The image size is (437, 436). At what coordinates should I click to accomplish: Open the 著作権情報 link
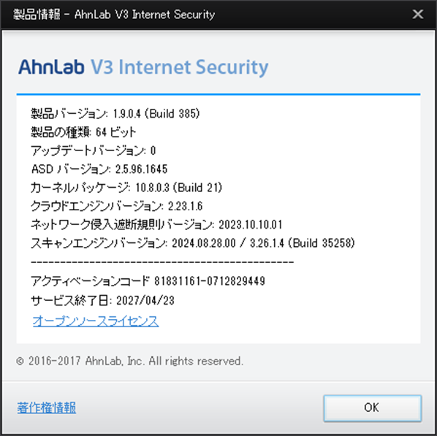pyautogui.click(x=47, y=408)
